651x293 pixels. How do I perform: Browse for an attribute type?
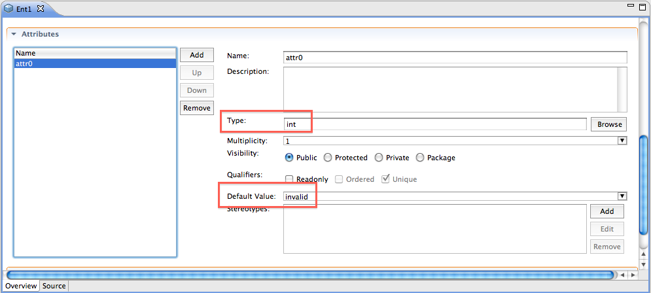tap(609, 124)
